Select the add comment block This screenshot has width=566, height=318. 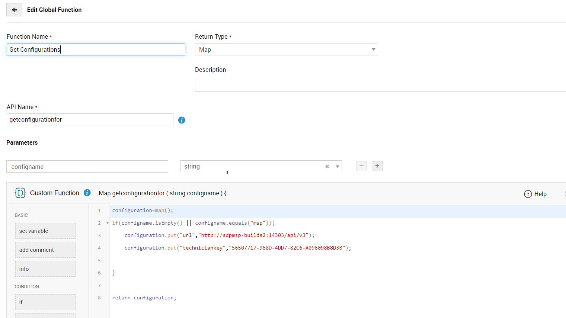[x=45, y=250]
